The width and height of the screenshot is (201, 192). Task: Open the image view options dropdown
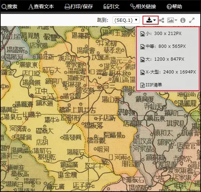(172, 20)
